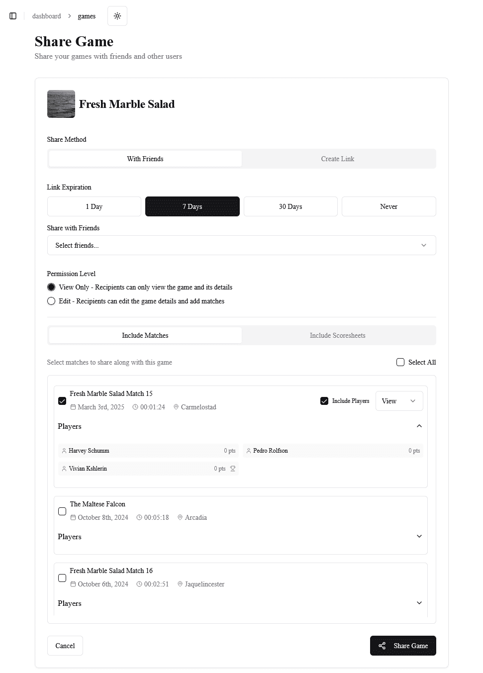The width and height of the screenshot is (483, 673).
Task: Select the Edit permission radio button
Action: (x=51, y=301)
